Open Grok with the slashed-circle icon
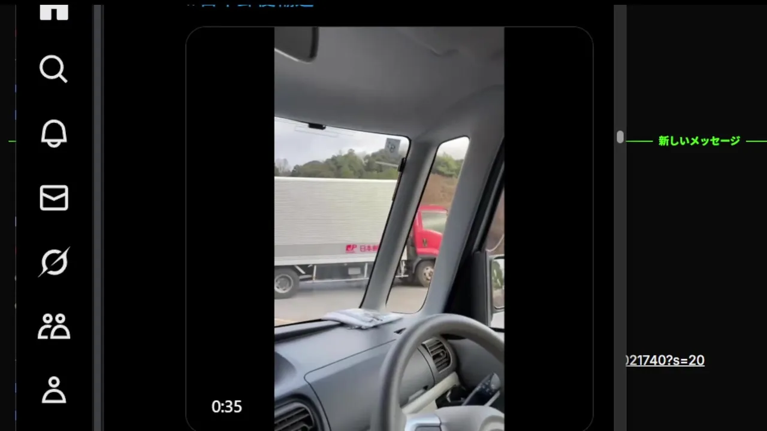The width and height of the screenshot is (767, 431). click(x=54, y=262)
